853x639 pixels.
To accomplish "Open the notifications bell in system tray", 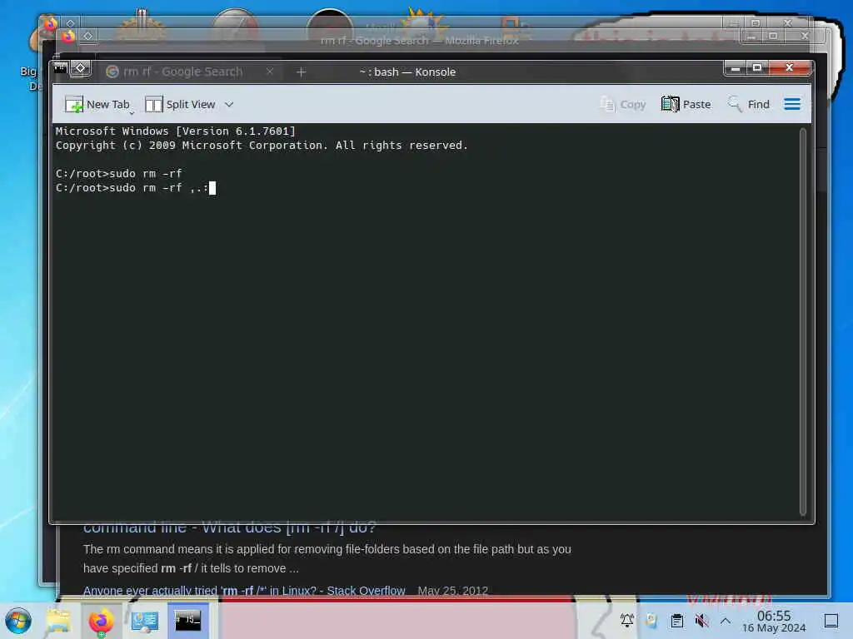I will [x=626, y=621].
